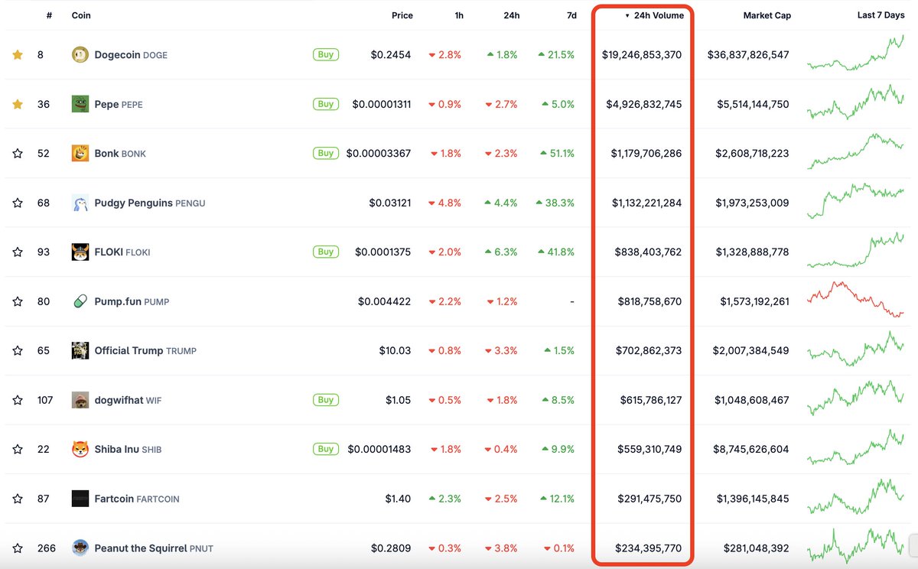Sort the table by 24h Volume
Screen dimensions: 918x569
pos(655,15)
